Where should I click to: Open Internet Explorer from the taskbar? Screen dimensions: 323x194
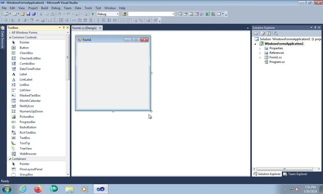22,189
